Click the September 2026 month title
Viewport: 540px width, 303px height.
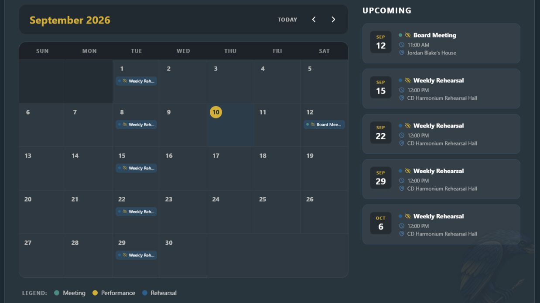coord(70,20)
